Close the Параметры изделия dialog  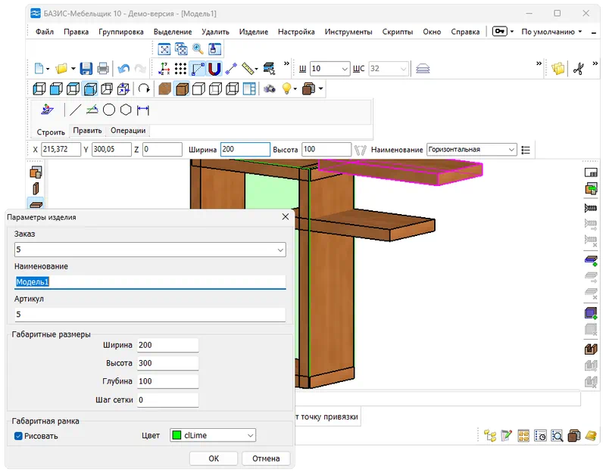pos(286,217)
